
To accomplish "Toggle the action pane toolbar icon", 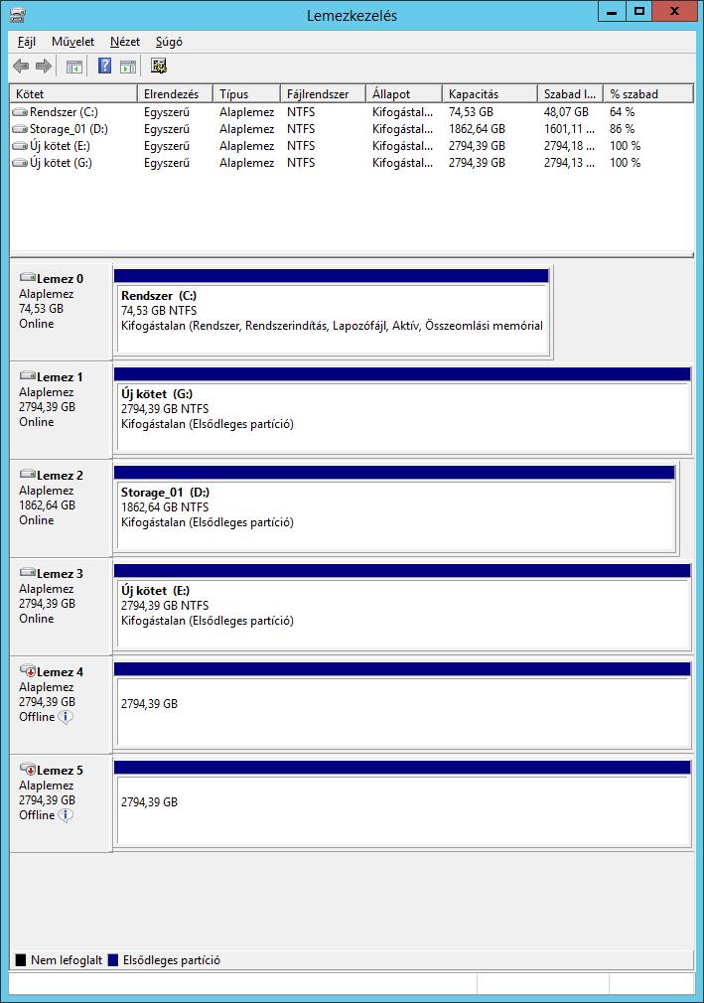I will [128, 66].
